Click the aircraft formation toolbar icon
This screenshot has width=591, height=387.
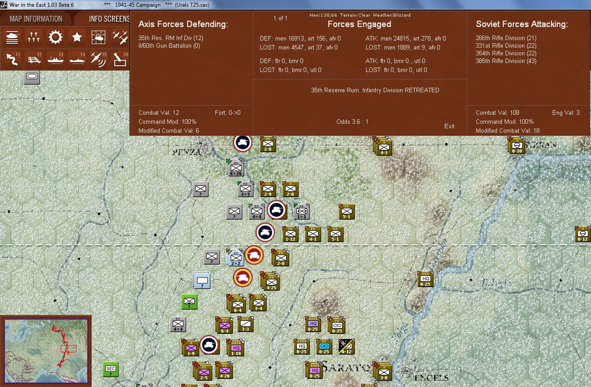pyautogui.click(x=120, y=37)
